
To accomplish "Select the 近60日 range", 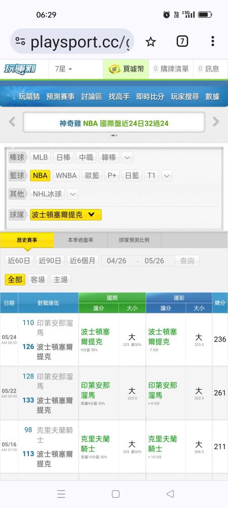I will click(x=19, y=261).
